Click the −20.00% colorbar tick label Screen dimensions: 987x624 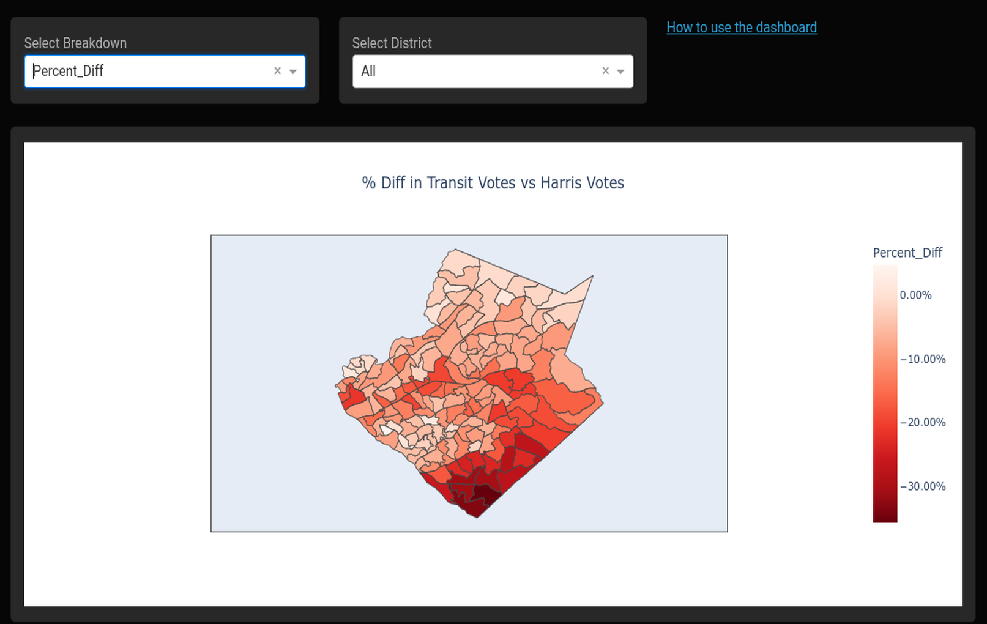[x=923, y=423]
